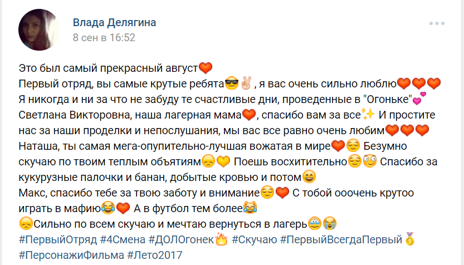The width and height of the screenshot is (464, 265).
Task: Open author name Влада Делягина
Action: tap(115, 22)
